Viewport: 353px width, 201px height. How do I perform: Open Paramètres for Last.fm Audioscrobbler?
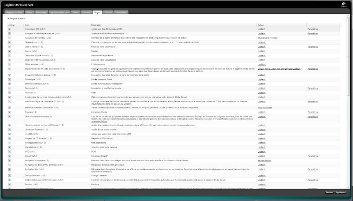point(312,116)
